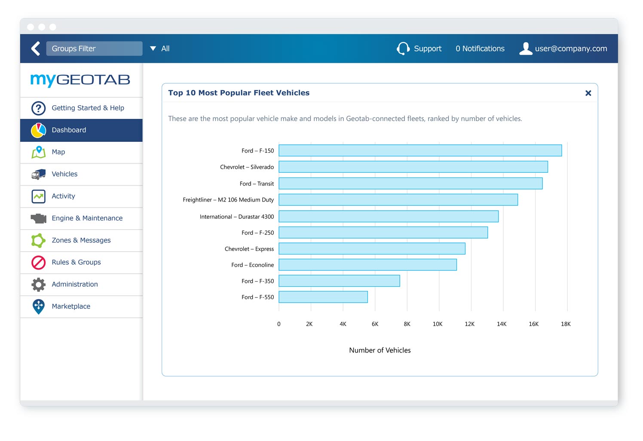Image resolution: width=643 pixels, height=441 pixels.
Task: Click the Zones & Messages gear icon
Action: click(x=39, y=240)
